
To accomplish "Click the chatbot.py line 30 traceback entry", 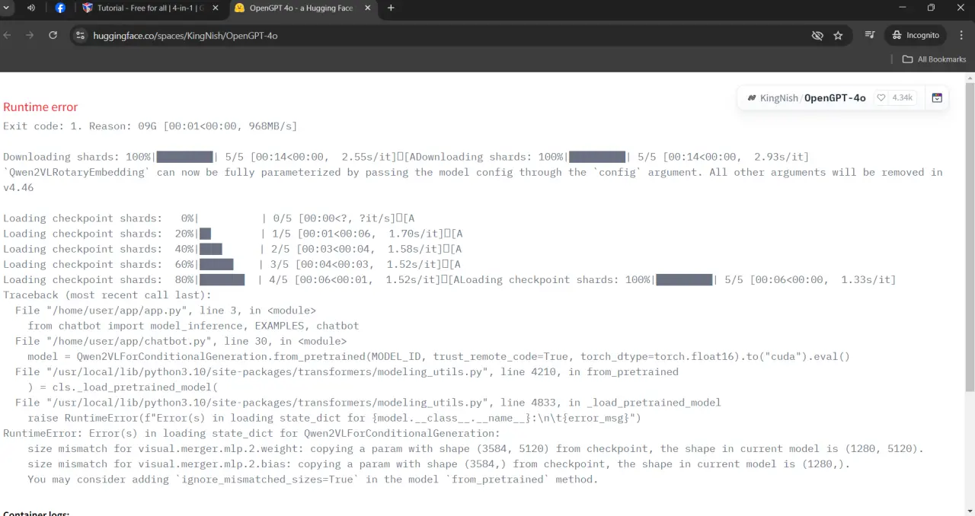I will tap(181, 341).
